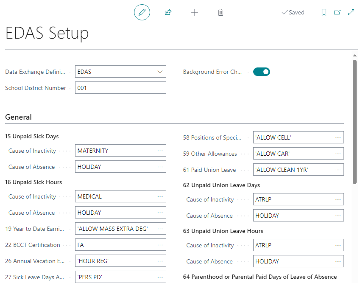Click the Edit pencil icon in toolbar

point(142,12)
